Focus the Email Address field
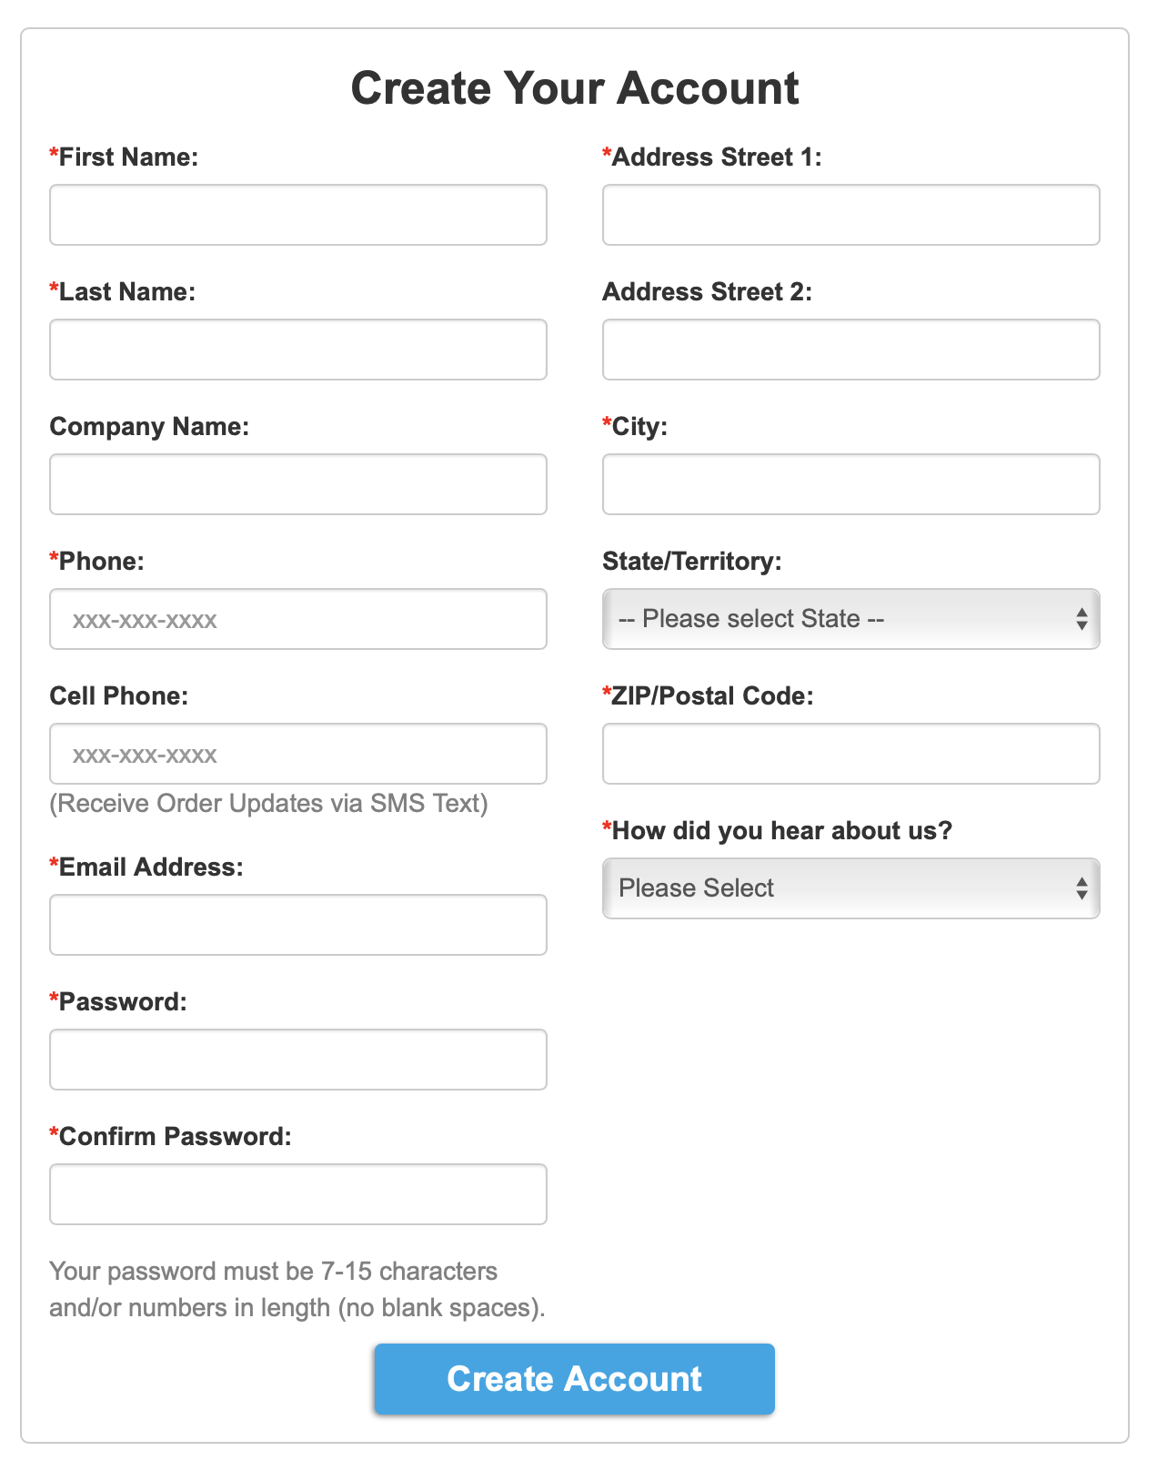 (298, 925)
